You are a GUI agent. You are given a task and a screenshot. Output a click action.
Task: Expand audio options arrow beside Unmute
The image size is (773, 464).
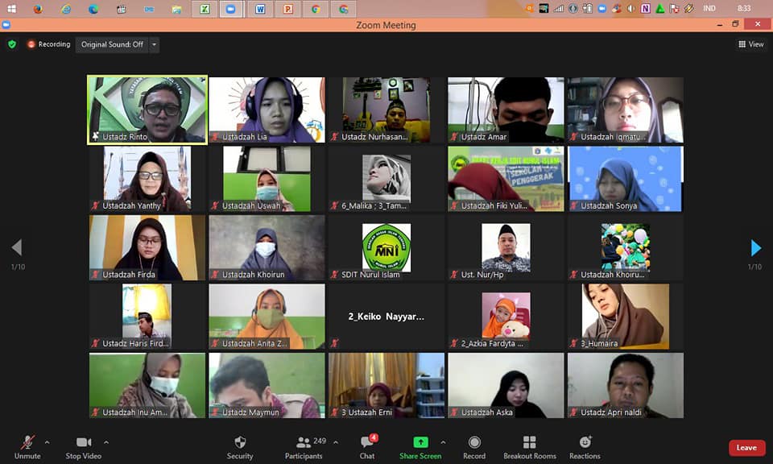pos(47,442)
